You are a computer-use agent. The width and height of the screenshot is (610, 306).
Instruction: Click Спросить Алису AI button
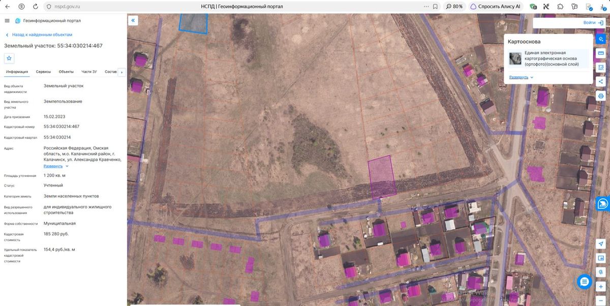[496, 7]
